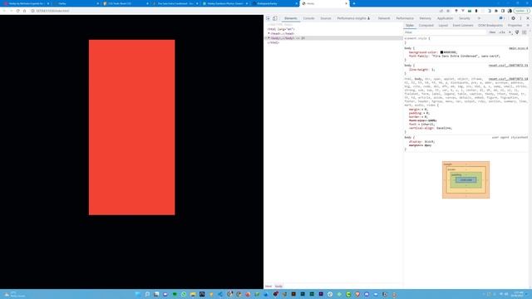Open the DevTools issues counter icon
This screenshot has width=532, height=299.
pos(502,18)
